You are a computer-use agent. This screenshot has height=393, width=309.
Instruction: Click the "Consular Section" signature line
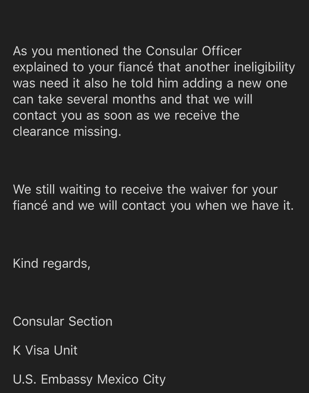click(63, 321)
